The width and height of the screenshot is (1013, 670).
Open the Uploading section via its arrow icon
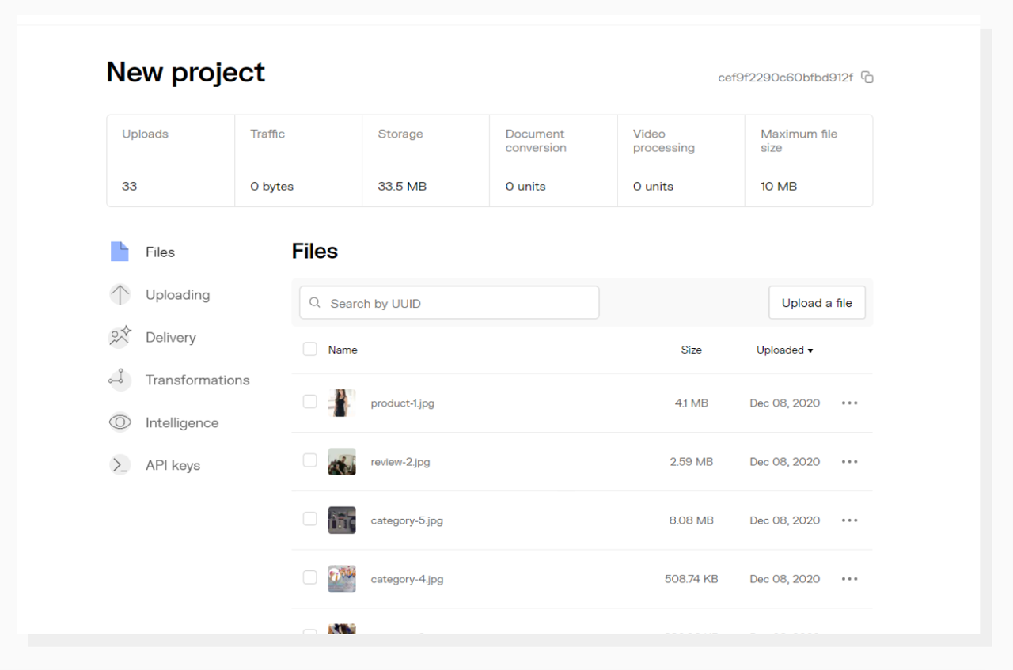[x=120, y=294]
